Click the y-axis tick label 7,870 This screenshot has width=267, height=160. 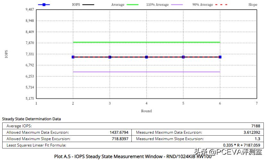(30, 43)
